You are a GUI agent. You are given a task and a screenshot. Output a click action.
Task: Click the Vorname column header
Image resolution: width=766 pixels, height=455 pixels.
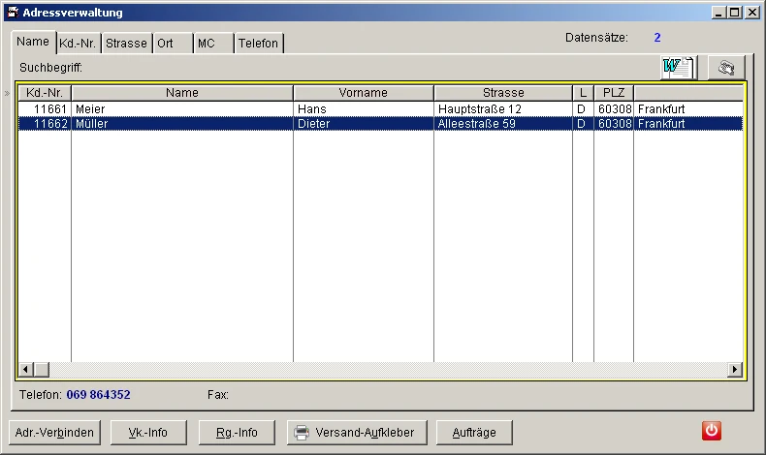(x=364, y=93)
